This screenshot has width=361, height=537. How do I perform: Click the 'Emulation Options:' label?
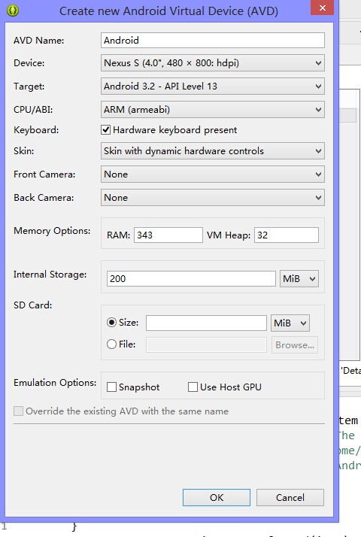tap(55, 383)
